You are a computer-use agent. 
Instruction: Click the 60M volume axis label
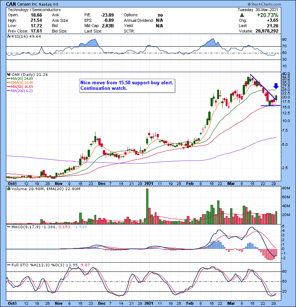click(x=286, y=197)
